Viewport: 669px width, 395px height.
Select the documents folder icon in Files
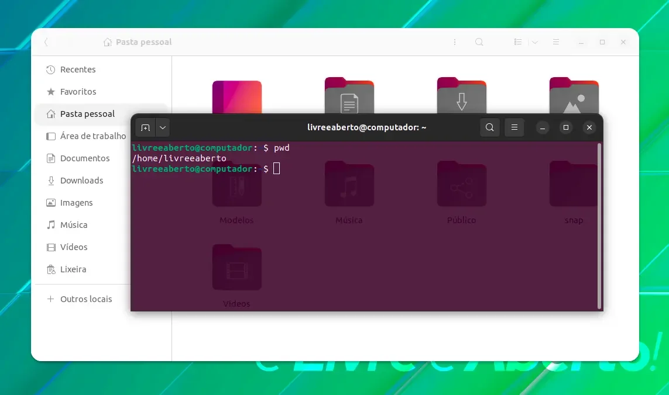[x=349, y=95]
